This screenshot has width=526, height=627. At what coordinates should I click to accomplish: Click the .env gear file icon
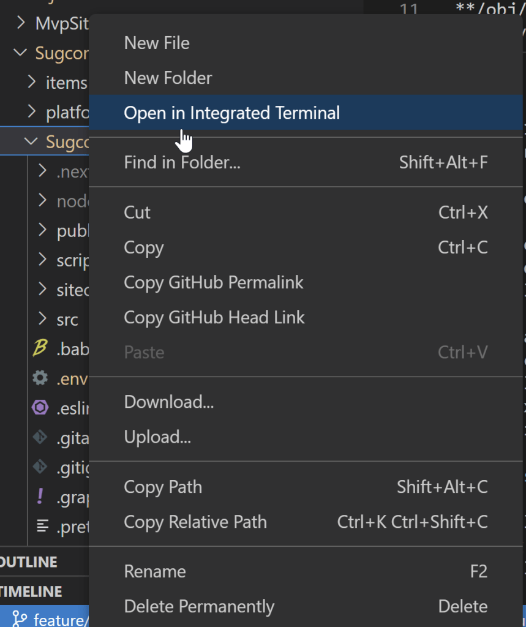click(40, 378)
